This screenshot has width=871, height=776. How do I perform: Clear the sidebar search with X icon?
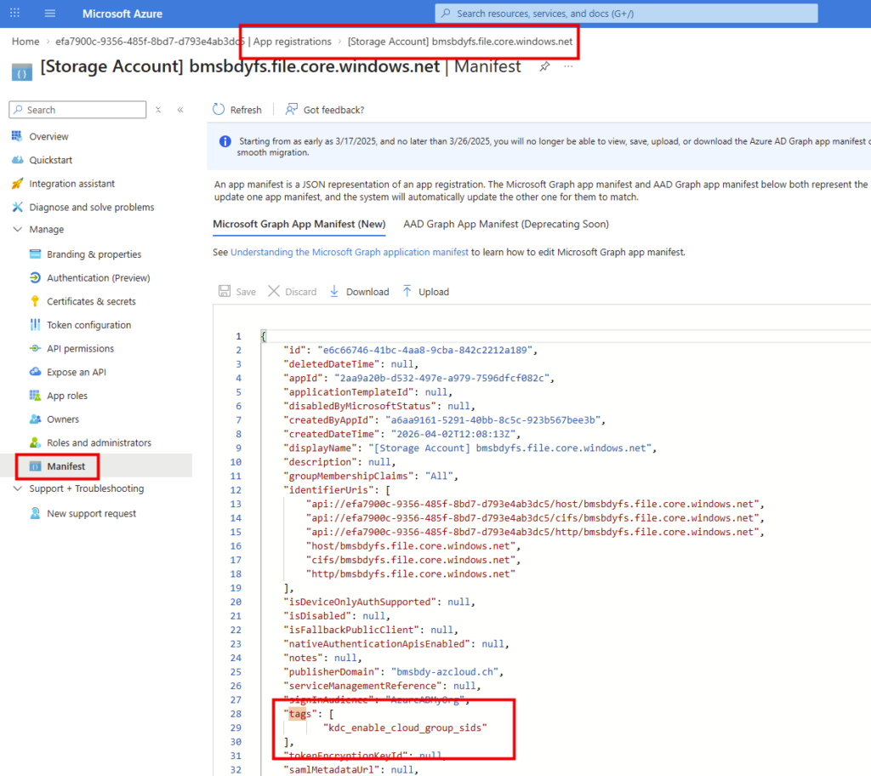[158, 110]
